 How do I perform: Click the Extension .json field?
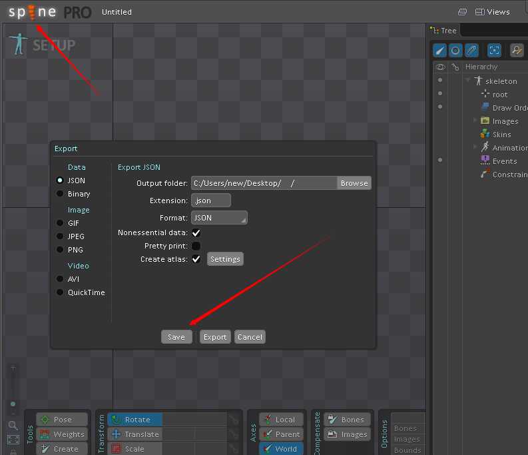(211, 201)
